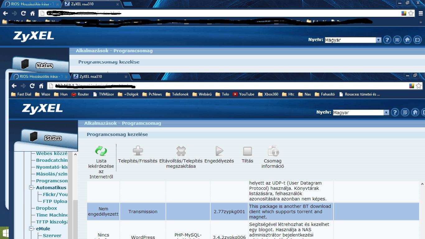Open the YouTube bookmark

click(244, 94)
